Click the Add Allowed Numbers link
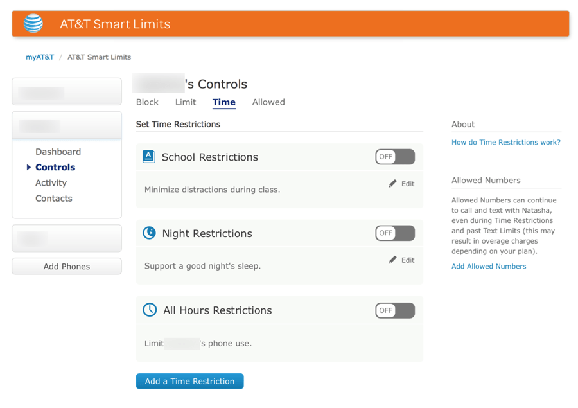578x408 pixels. click(489, 267)
